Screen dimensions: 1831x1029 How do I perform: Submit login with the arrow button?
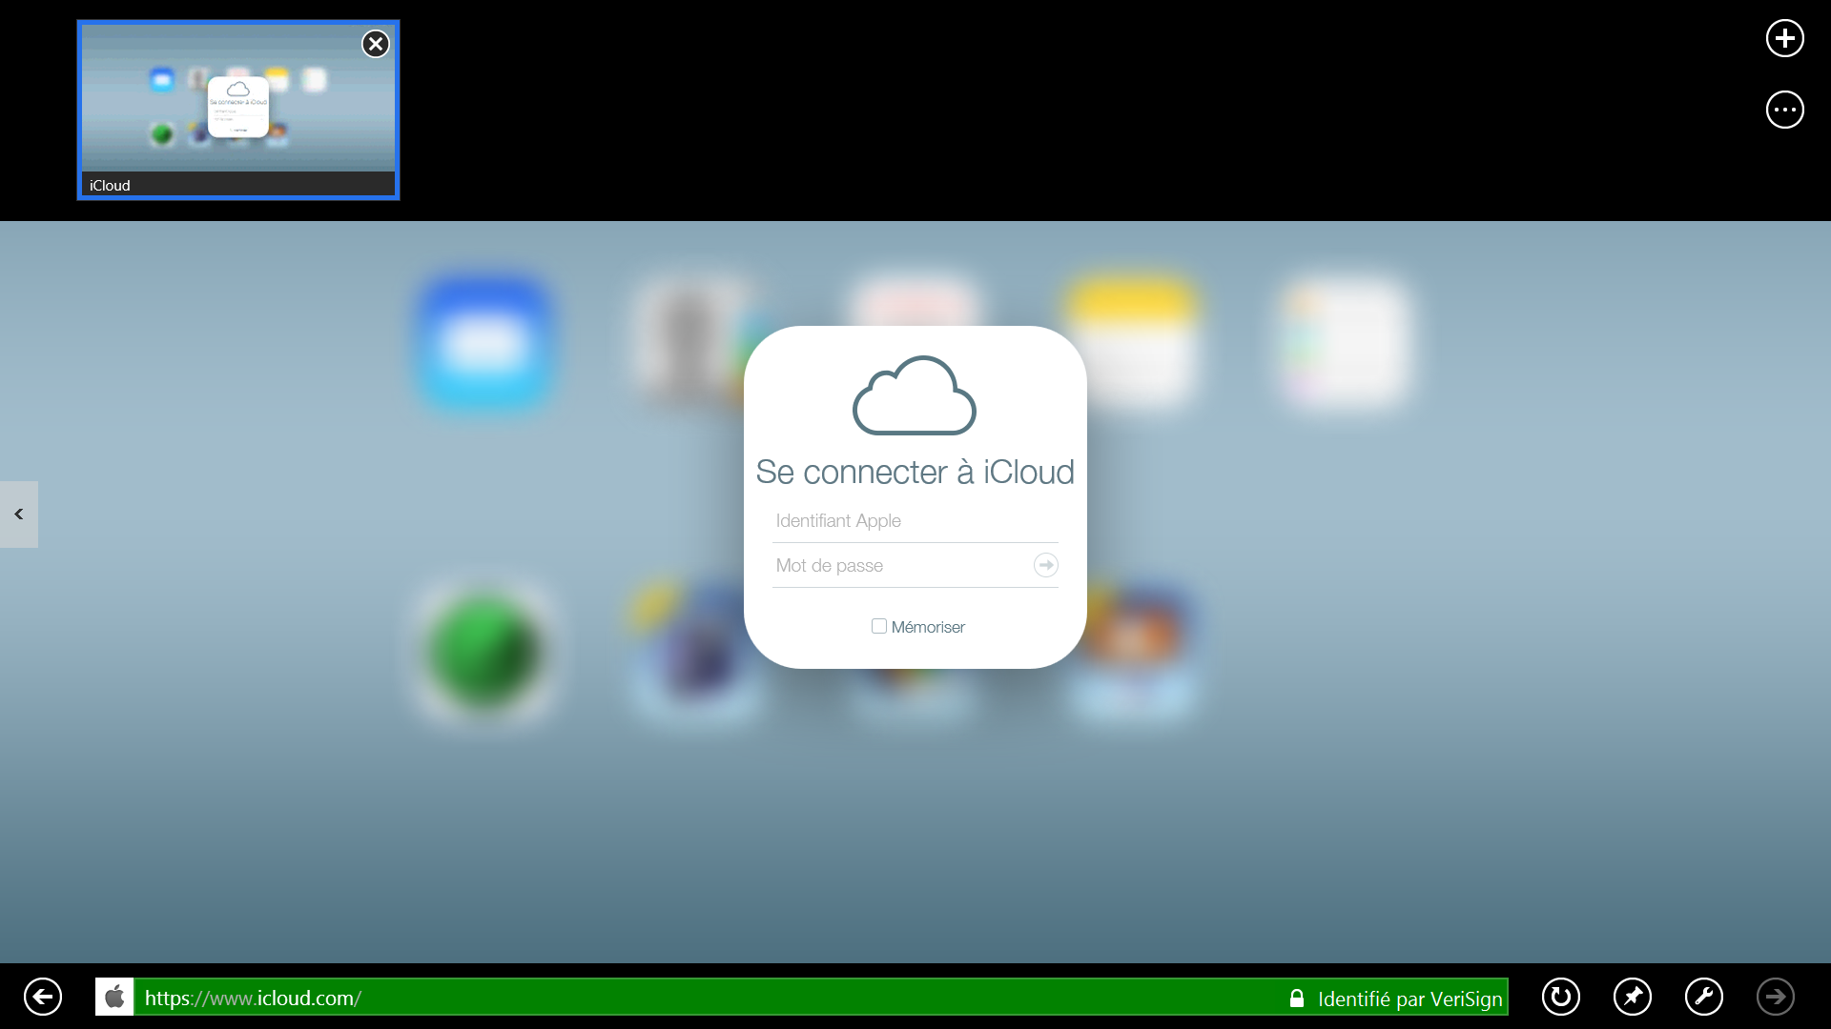1046,565
